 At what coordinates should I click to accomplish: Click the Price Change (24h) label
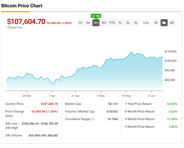(x=15, y=114)
